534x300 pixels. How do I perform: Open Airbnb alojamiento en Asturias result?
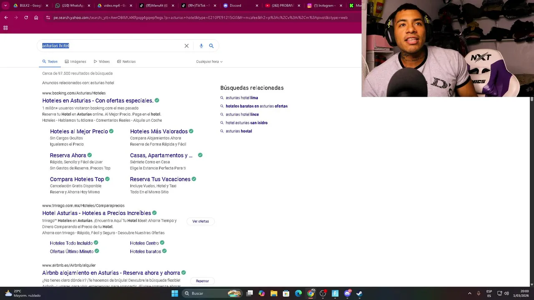(111, 272)
